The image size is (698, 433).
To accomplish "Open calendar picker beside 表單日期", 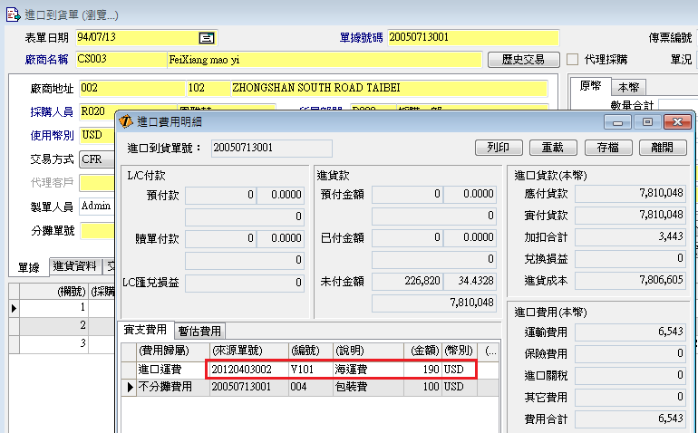I will 207,37.
